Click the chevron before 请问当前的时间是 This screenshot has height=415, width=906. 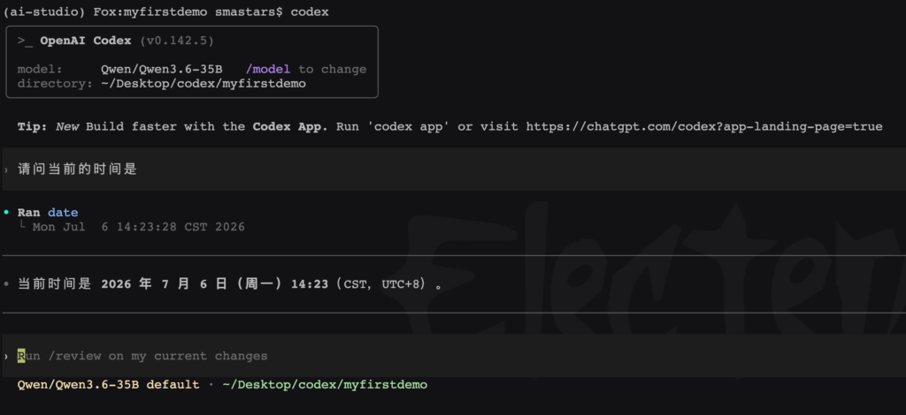point(6,170)
